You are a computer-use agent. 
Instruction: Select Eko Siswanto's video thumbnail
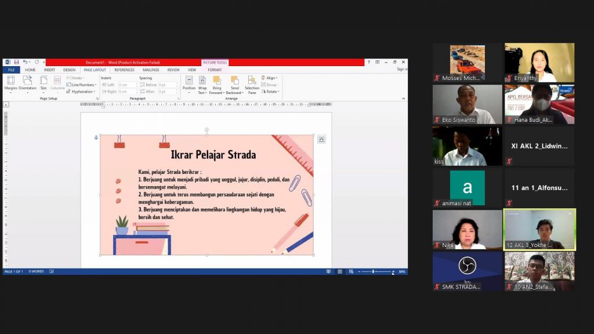coord(467,104)
